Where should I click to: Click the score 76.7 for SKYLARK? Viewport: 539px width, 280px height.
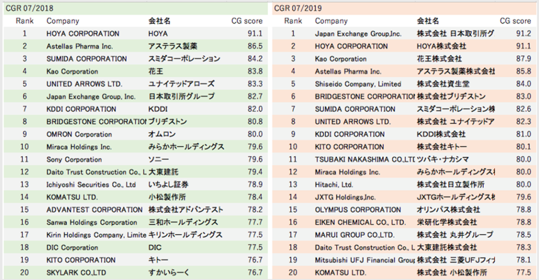[x=255, y=273]
